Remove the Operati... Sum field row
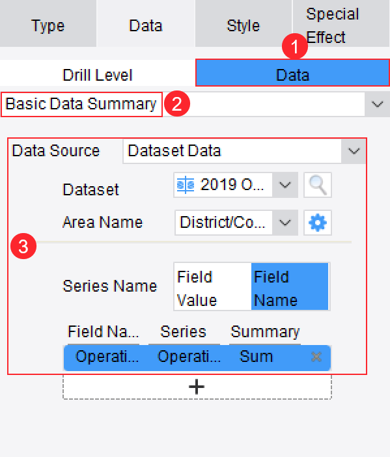Image resolution: width=390 pixels, height=457 pixels. click(316, 357)
